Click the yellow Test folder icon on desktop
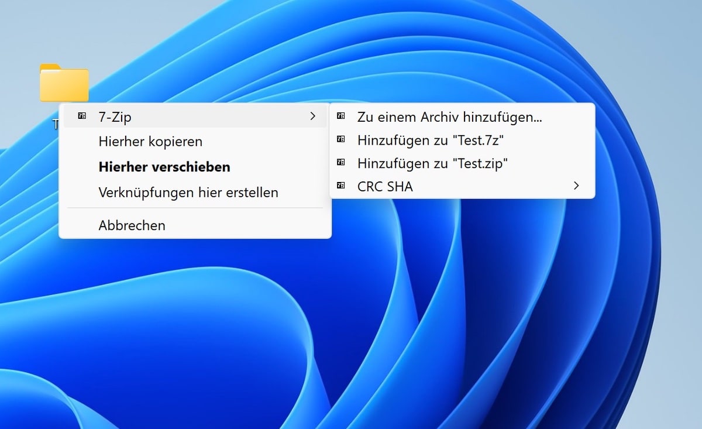Image resolution: width=702 pixels, height=429 pixels. coord(64,83)
